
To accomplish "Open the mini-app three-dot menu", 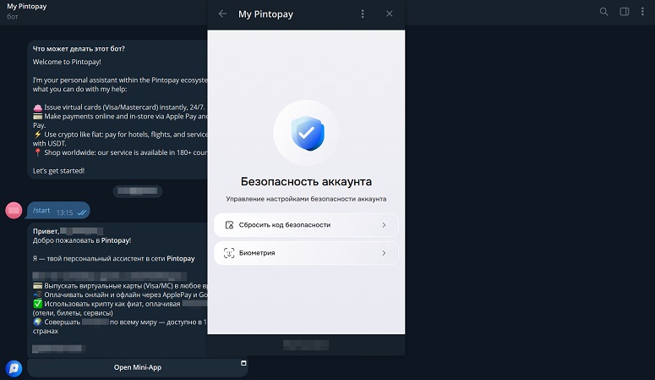I will coord(363,14).
